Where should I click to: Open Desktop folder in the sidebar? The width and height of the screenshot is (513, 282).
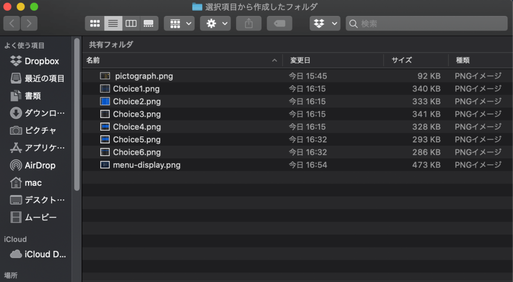click(37, 200)
